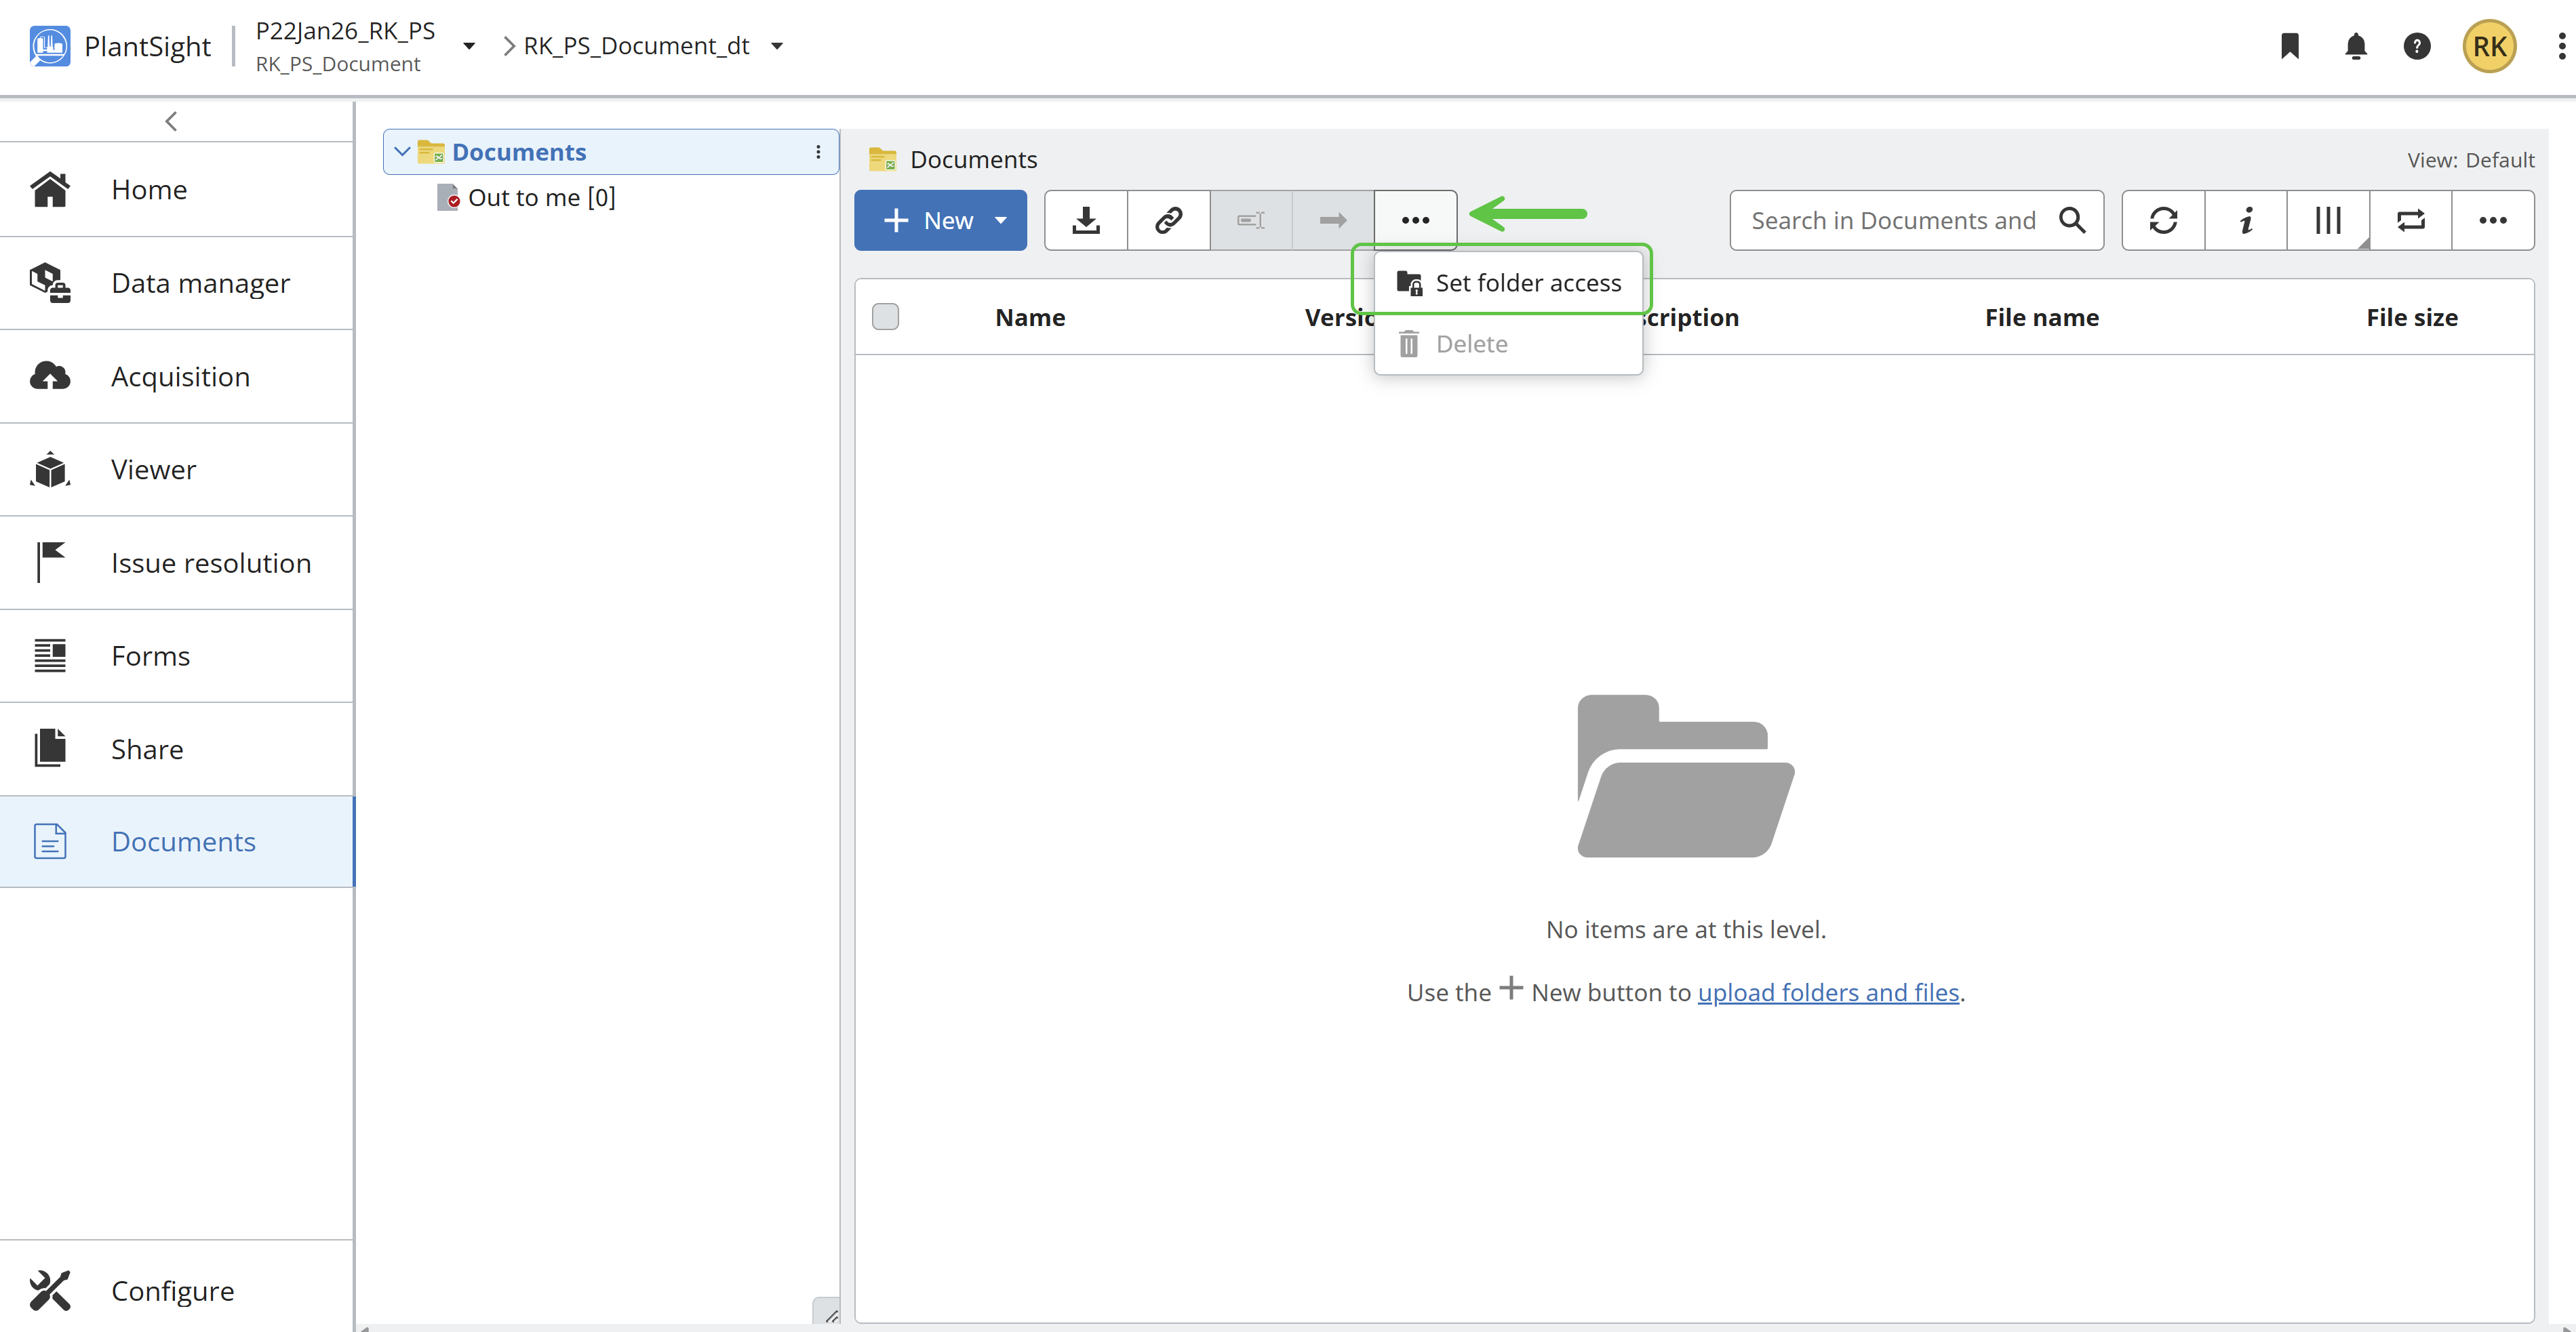Choose Set folder access menu item
The height and width of the screenshot is (1332, 2576).
1527,283
